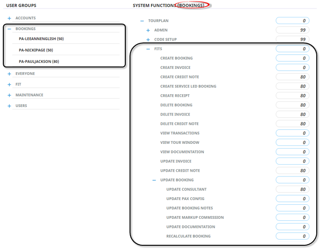Click the Recalculate Booking level field
Image resolution: width=321 pixels, height=250 pixels.
tap(292, 236)
